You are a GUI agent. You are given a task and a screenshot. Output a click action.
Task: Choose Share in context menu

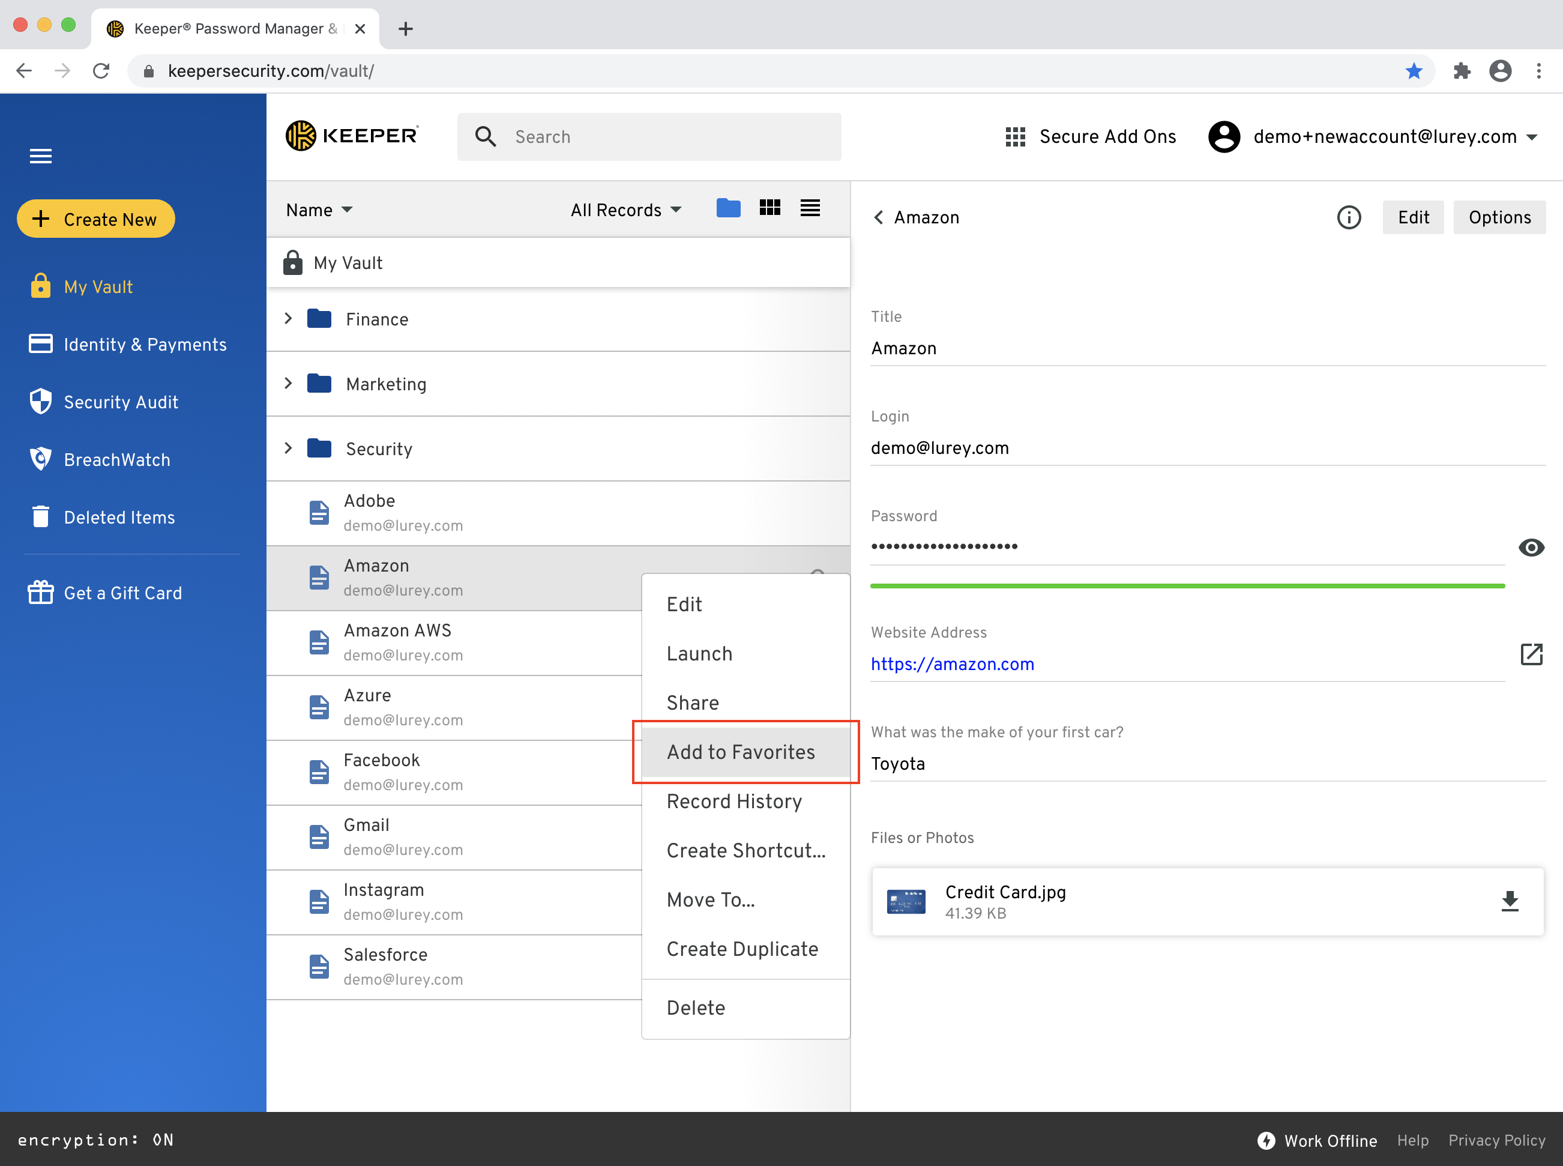[746, 703]
